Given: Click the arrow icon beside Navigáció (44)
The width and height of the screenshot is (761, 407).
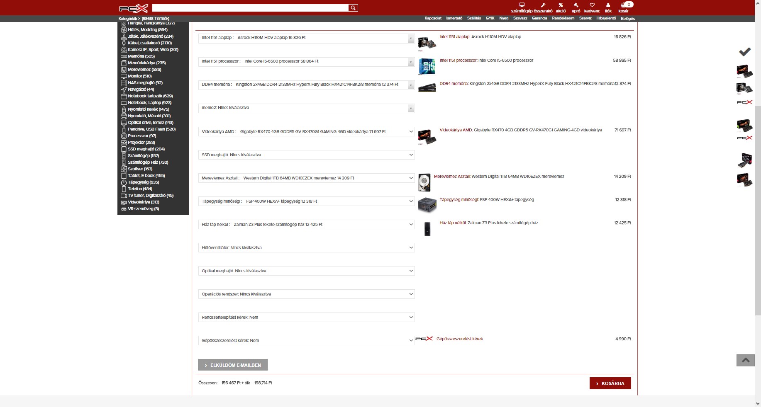Looking at the screenshot, I should [x=124, y=90].
